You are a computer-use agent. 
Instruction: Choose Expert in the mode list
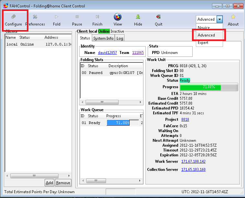pos(203,43)
